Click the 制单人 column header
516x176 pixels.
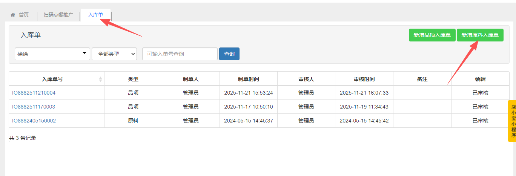pyautogui.click(x=190, y=79)
